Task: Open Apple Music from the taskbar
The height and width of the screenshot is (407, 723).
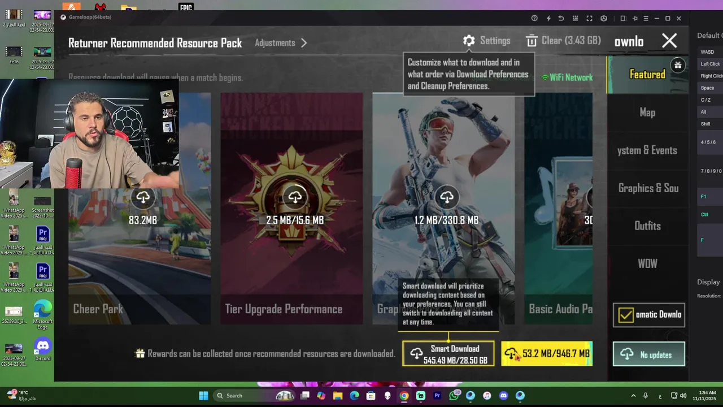Action: tap(487, 396)
